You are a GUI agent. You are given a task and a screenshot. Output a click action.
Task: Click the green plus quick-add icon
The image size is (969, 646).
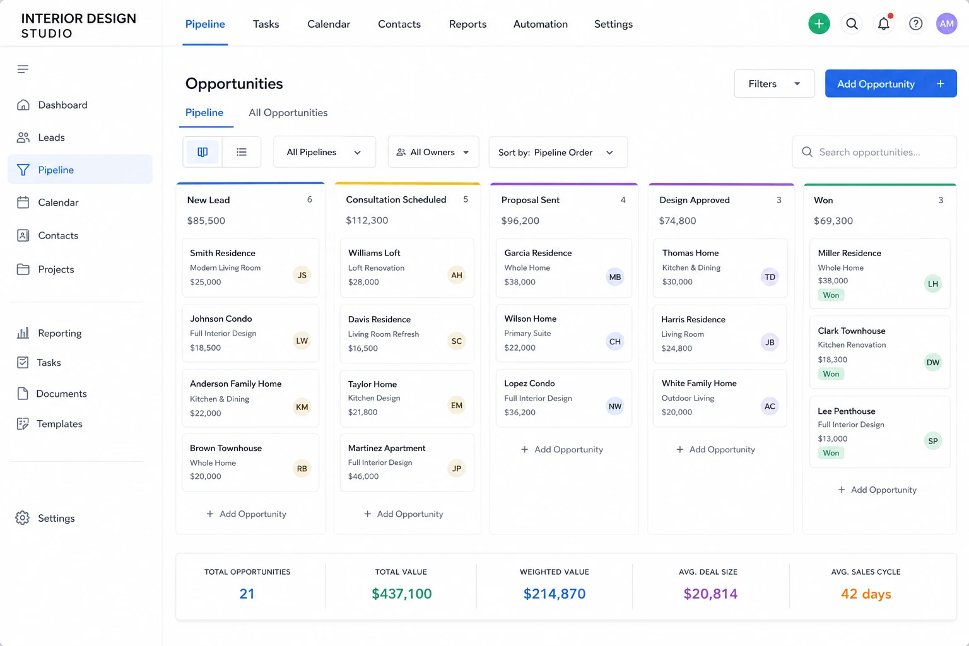[819, 24]
